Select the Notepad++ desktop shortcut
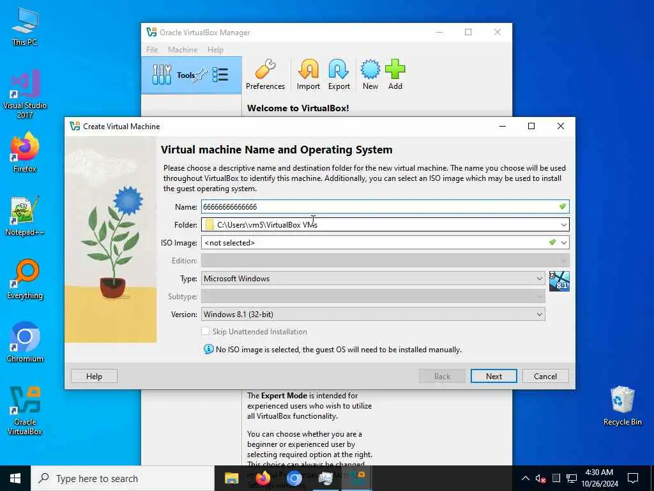 tap(25, 216)
